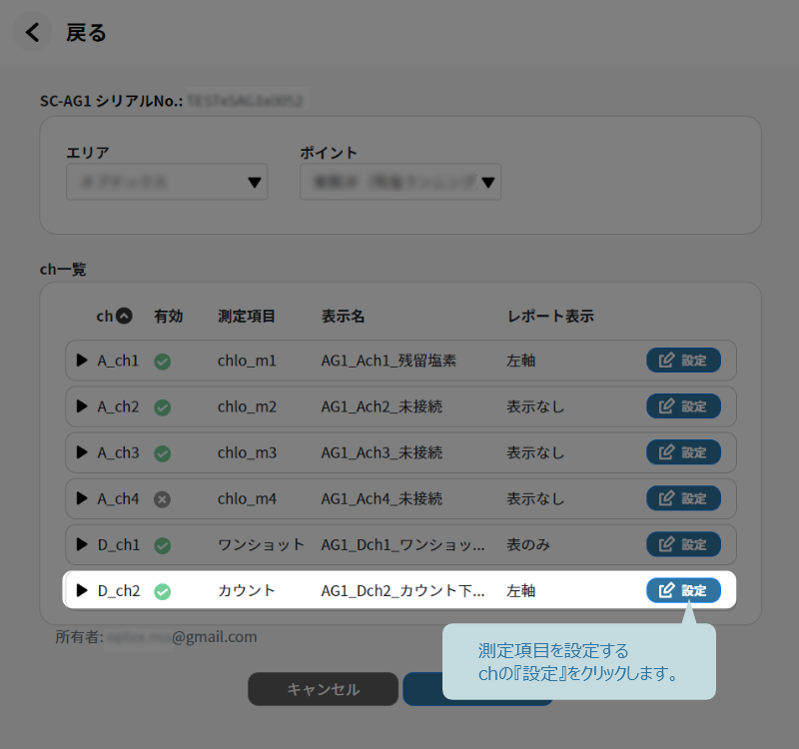
Task: Toggle the enabled check for A_ch2
Action: (x=163, y=407)
